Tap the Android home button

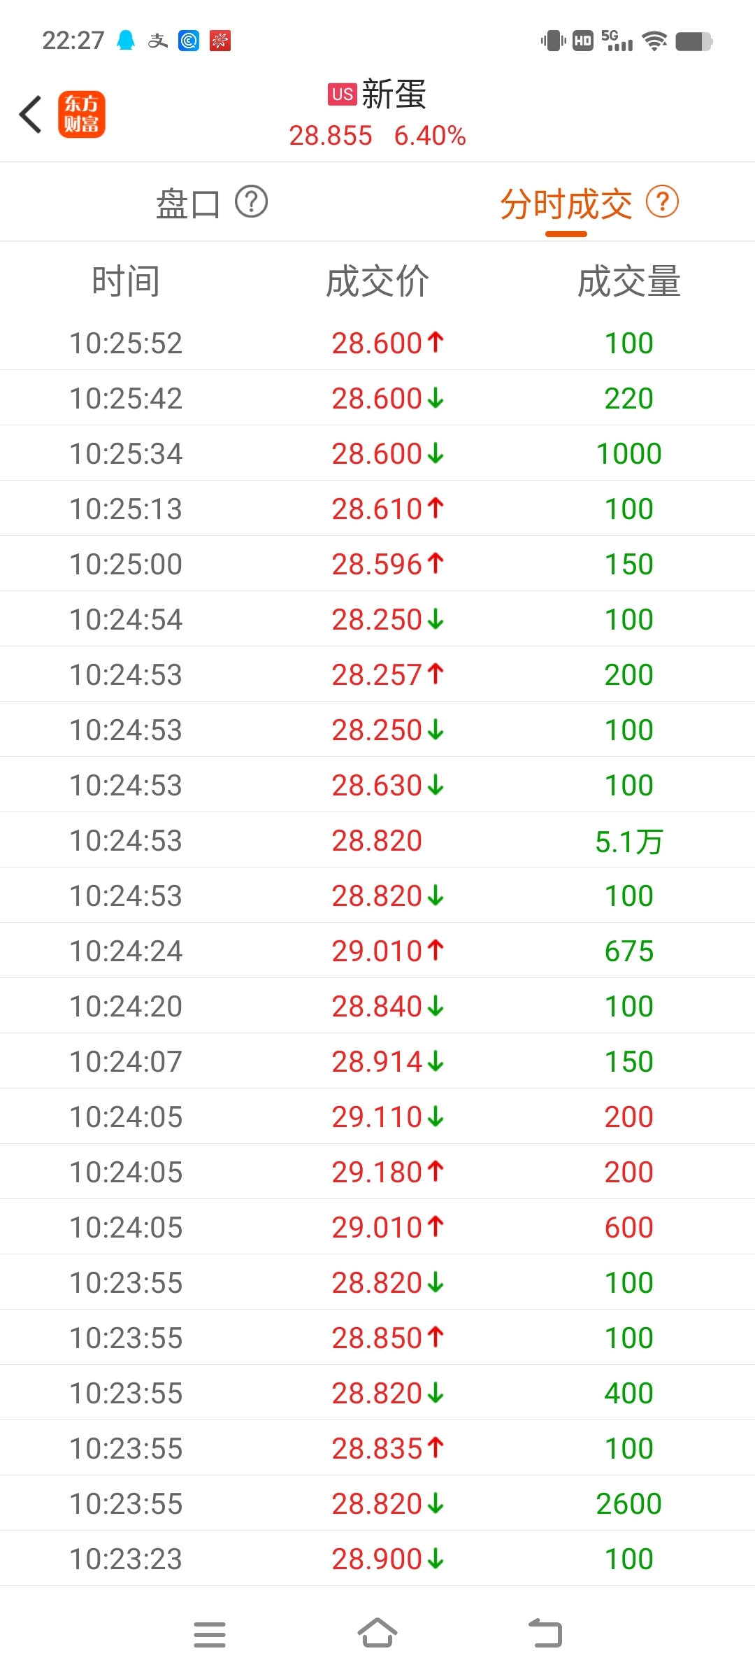coord(377,1634)
